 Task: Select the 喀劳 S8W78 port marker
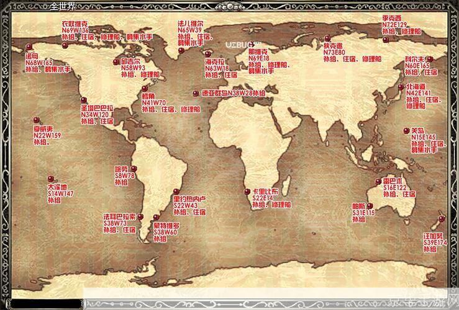tap(134, 169)
